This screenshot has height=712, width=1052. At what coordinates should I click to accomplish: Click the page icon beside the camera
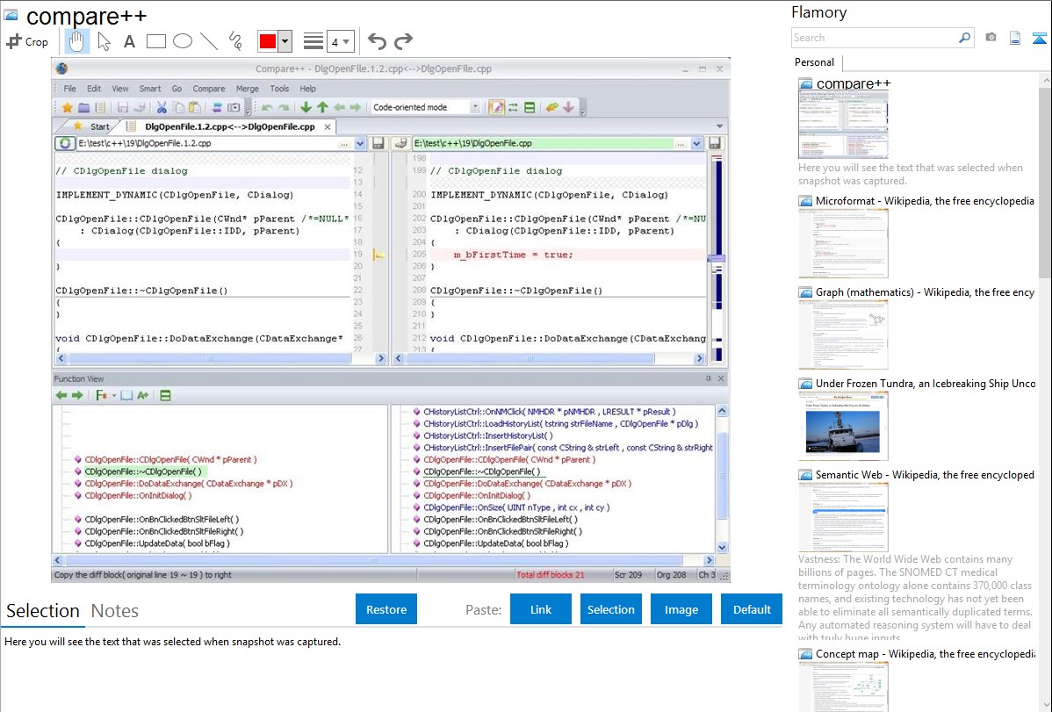coord(1015,38)
